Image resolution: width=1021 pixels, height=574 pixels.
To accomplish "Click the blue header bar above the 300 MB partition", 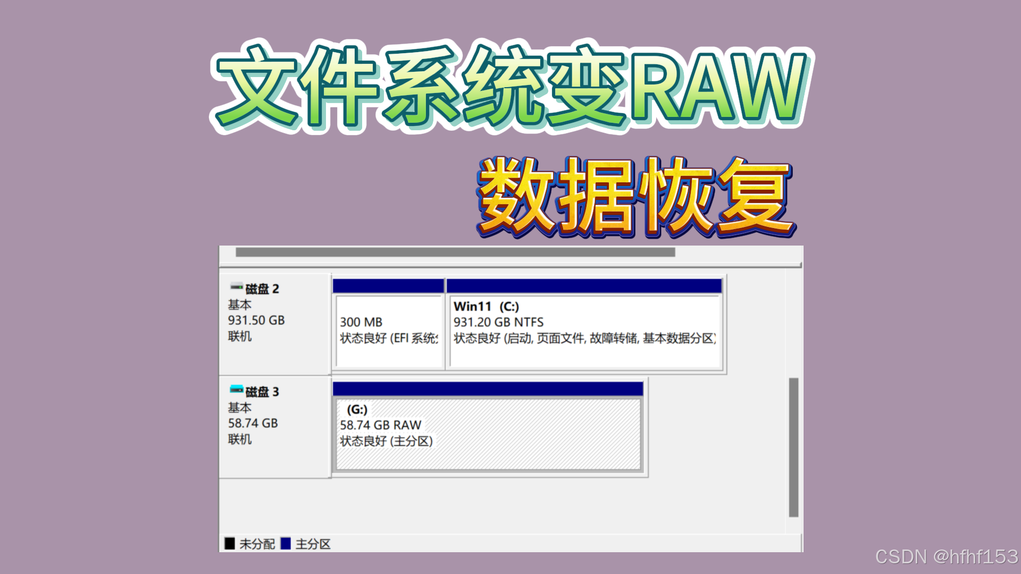I will pyautogui.click(x=388, y=286).
